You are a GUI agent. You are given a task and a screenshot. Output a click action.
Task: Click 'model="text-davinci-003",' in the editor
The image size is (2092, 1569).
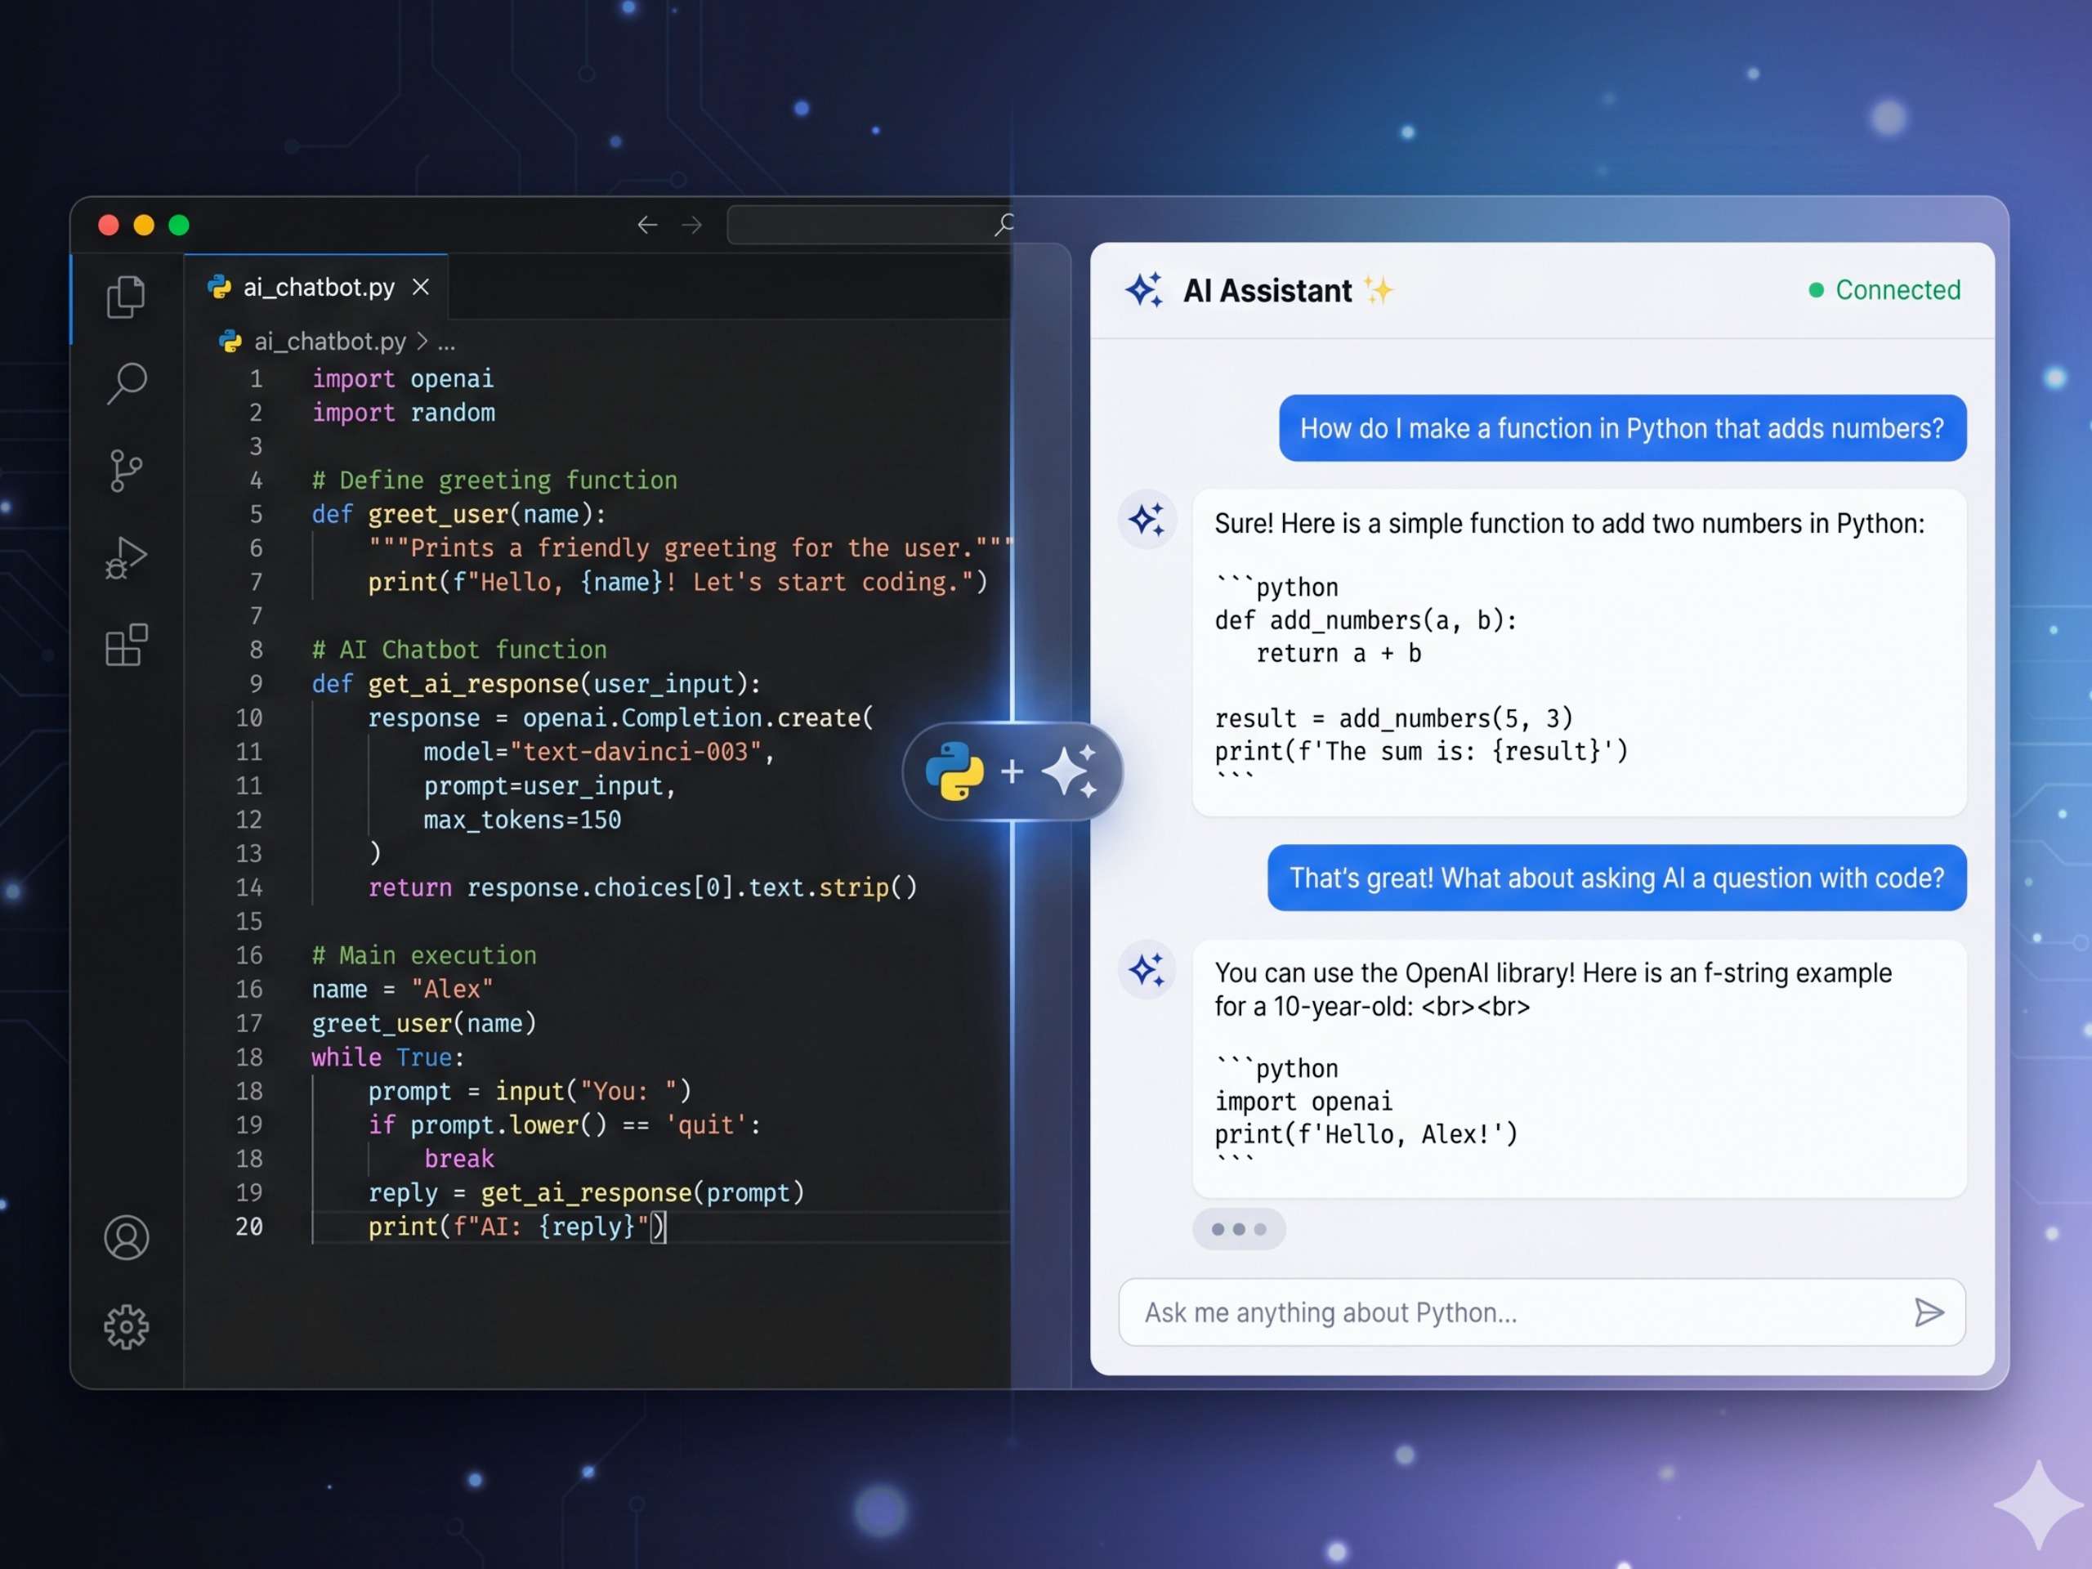(x=599, y=752)
